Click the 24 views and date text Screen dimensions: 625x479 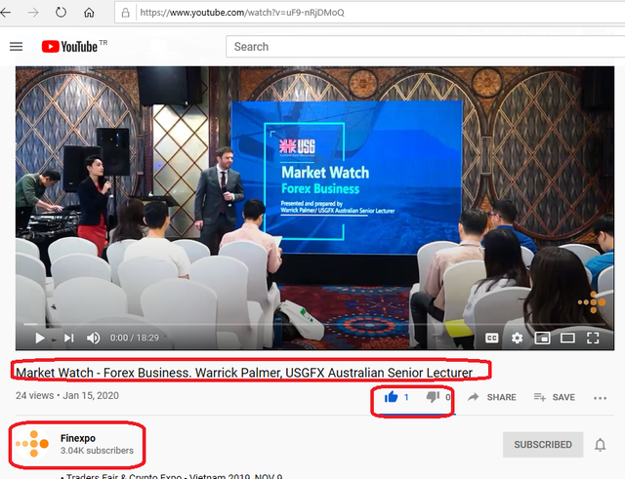pos(67,395)
